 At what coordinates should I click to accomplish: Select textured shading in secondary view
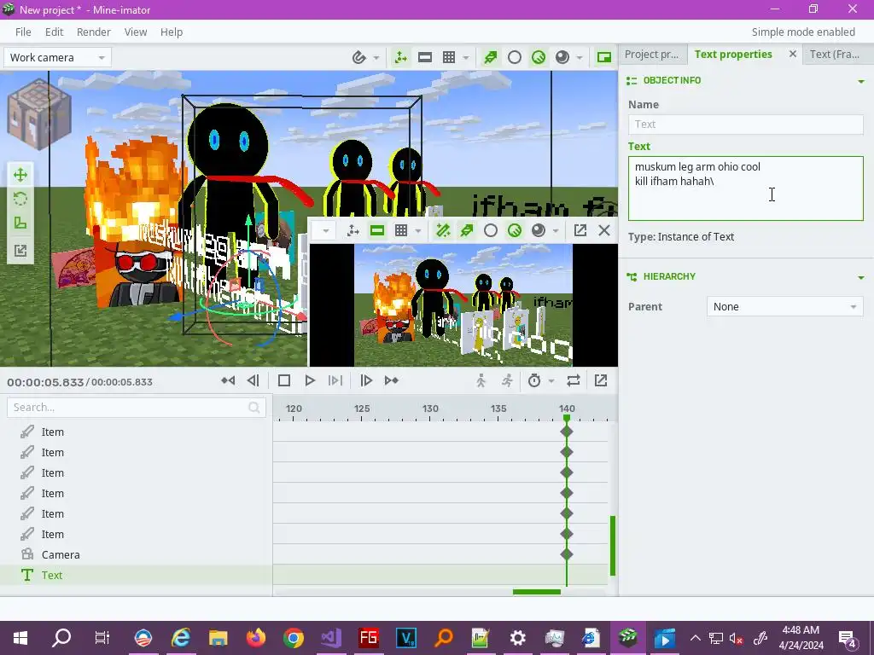(x=515, y=230)
